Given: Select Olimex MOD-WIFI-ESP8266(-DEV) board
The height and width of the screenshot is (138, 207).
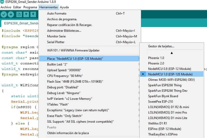Looking at the screenshot, I should pos(172,80).
